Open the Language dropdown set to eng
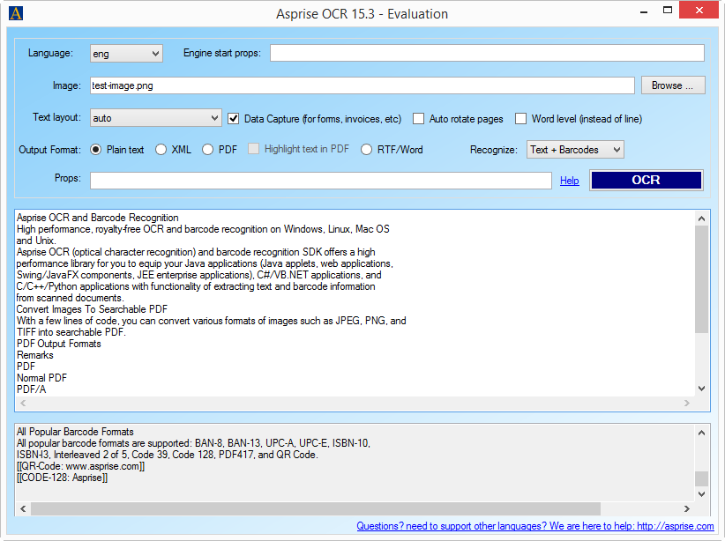725x541 pixels. pyautogui.click(x=126, y=54)
